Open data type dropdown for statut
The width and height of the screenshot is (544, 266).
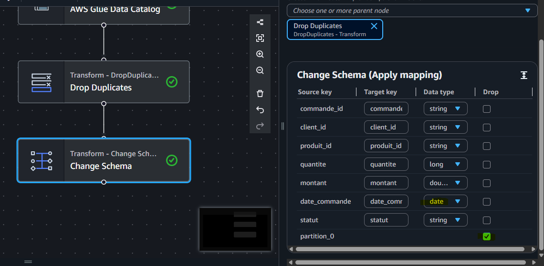[x=446, y=220]
